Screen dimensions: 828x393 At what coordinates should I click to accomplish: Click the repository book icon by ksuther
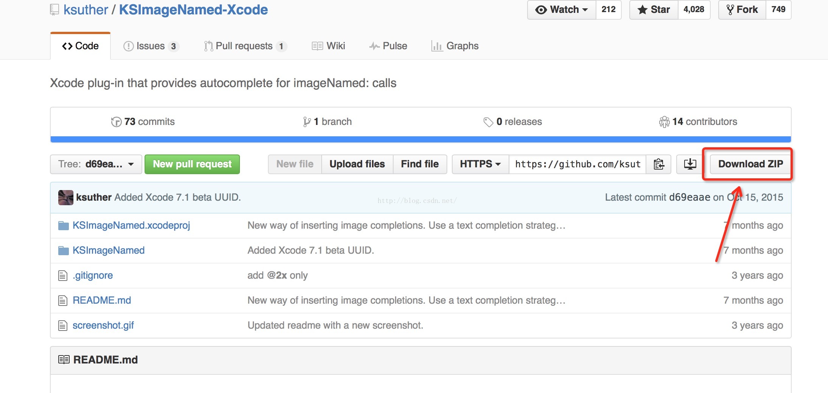[54, 9]
